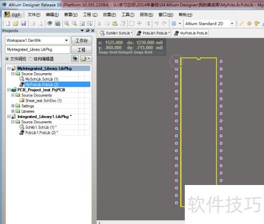Collapse MyIntegrated_Library.LibPkg tree node
The width and height of the screenshot is (264, 224).
tap(9, 69)
